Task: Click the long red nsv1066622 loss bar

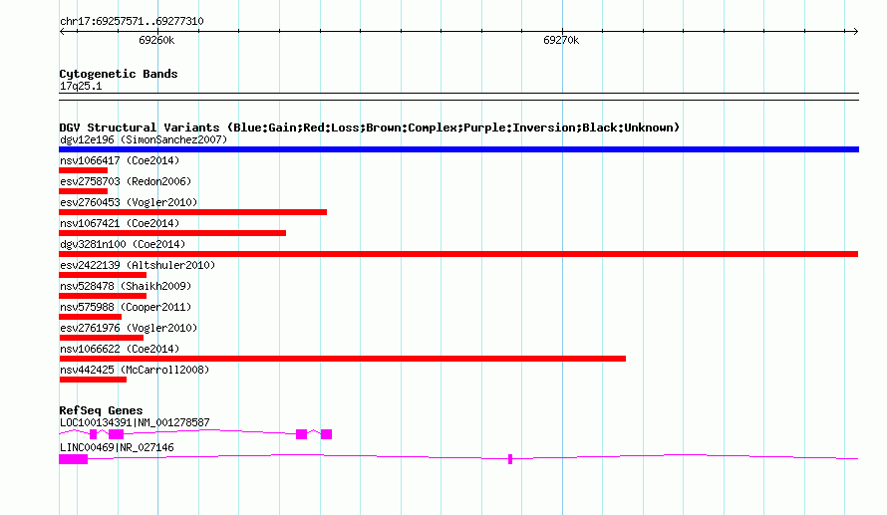Action: click(342, 359)
